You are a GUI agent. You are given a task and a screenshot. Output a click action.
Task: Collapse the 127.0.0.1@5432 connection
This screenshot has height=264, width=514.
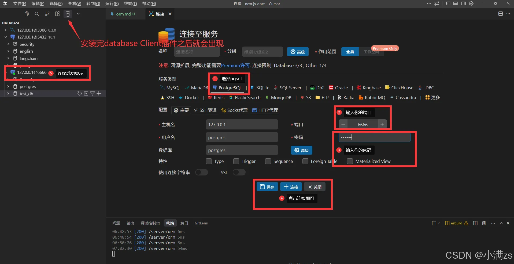[x=6, y=37]
